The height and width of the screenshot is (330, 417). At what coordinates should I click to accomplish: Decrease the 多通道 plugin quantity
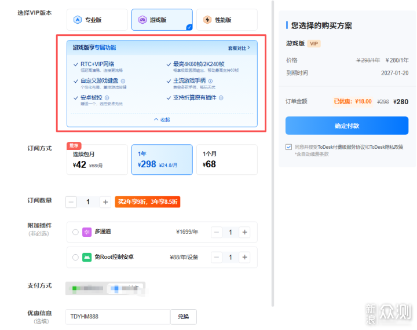(217, 232)
